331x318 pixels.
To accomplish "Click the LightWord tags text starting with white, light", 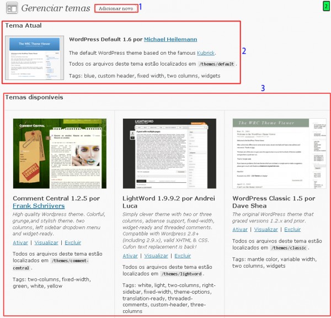I will (x=169, y=298).
